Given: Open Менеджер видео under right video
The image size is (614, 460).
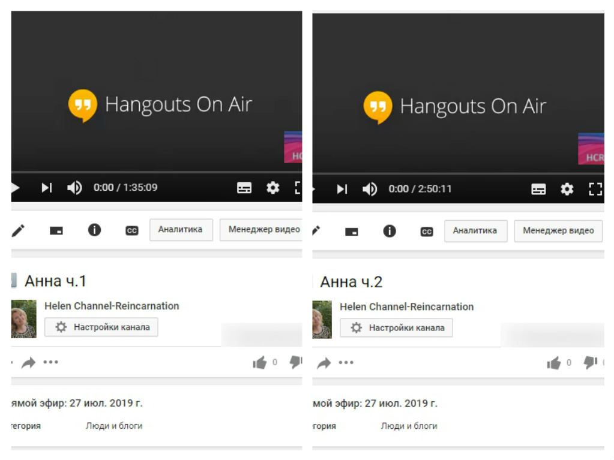Looking at the screenshot, I should 558,231.
